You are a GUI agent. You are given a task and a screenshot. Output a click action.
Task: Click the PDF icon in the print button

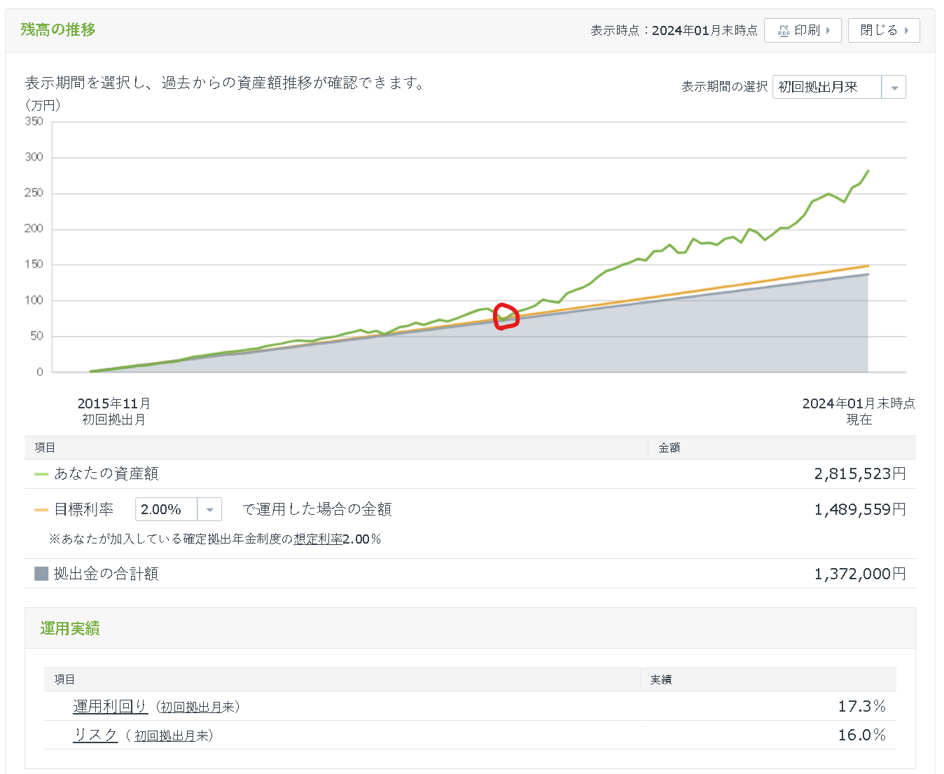point(784,31)
